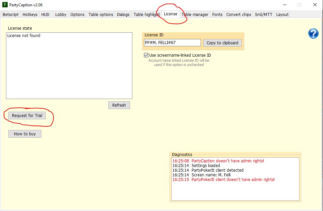Select 'PartyPokerIt client detected' diagnostics line

pyautogui.click(x=208, y=170)
